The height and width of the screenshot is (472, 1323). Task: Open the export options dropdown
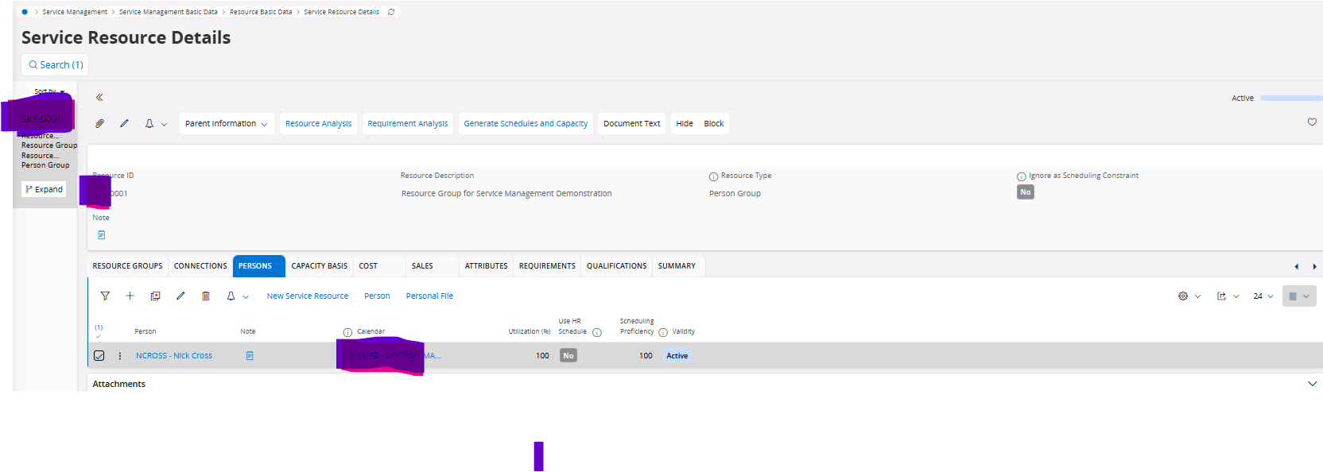click(x=1228, y=296)
